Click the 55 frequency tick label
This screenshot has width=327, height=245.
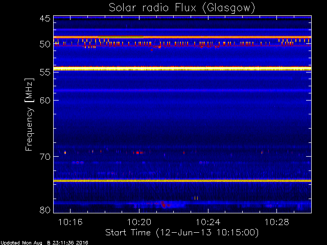pyautogui.click(x=45, y=72)
